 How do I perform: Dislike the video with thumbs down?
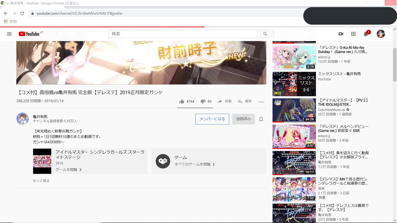point(203,101)
